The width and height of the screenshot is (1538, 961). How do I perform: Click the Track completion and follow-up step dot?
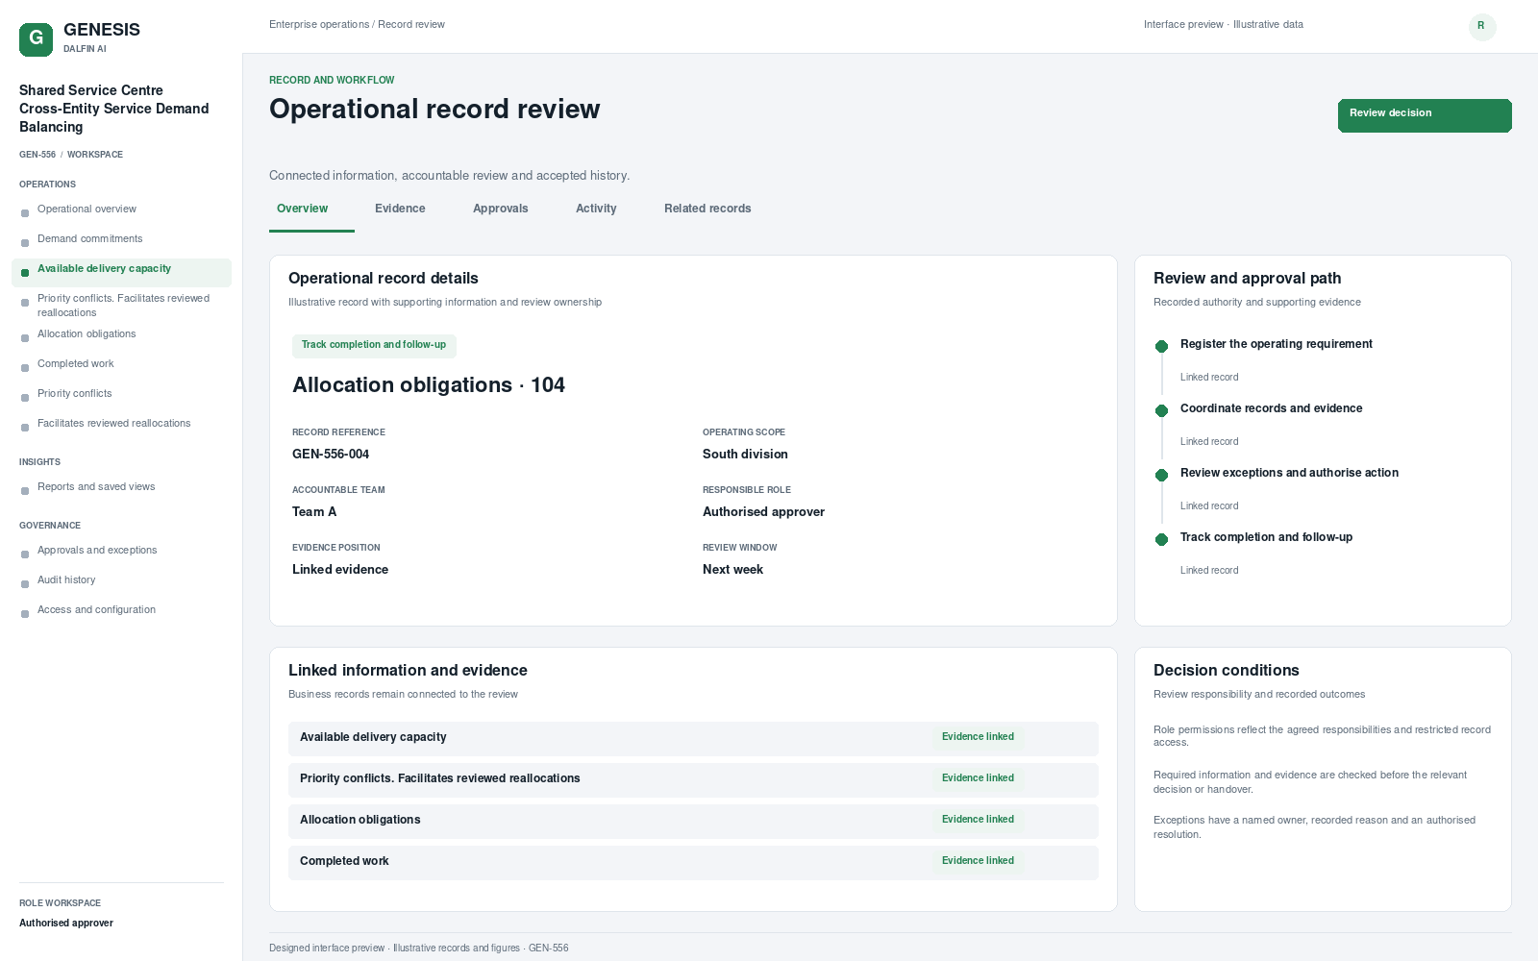(x=1161, y=539)
